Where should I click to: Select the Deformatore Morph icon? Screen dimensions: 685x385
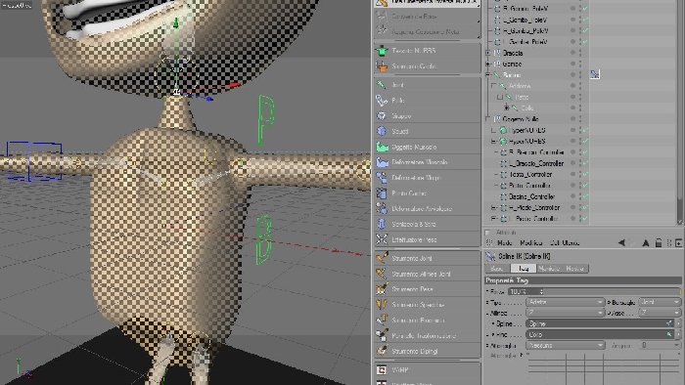tap(382, 178)
